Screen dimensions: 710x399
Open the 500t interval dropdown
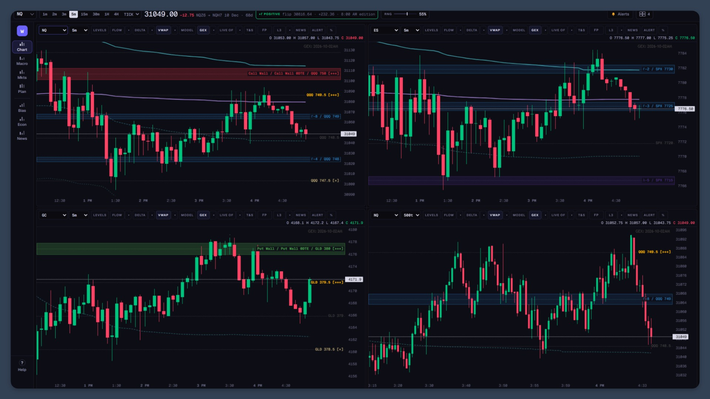[x=411, y=215]
